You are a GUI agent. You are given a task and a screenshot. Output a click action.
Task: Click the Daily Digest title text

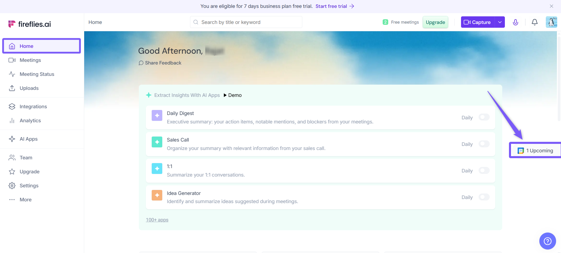tap(180, 113)
